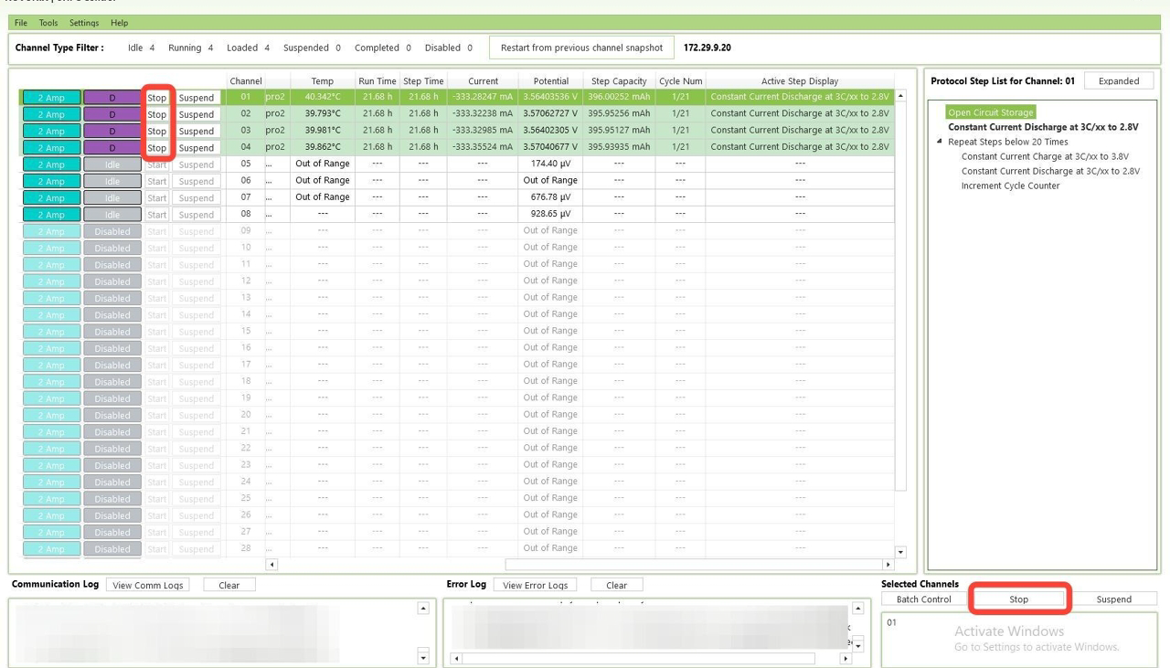Screen dimensions: 1170x668
Task: Click the 2 Amp button for channel 01
Action: coord(51,98)
